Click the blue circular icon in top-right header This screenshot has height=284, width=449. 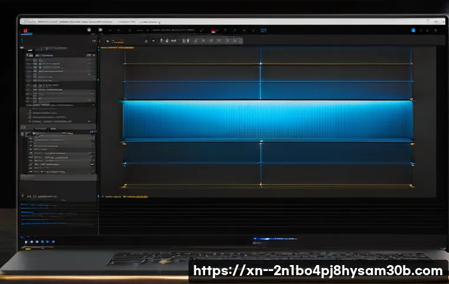pyautogui.click(x=413, y=30)
